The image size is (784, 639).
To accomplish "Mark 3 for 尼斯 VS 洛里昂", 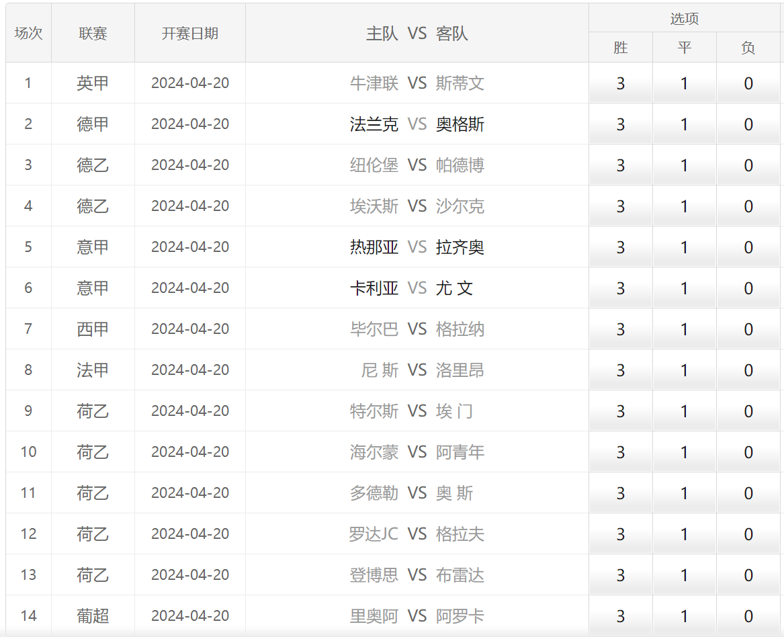I will pyautogui.click(x=621, y=370).
